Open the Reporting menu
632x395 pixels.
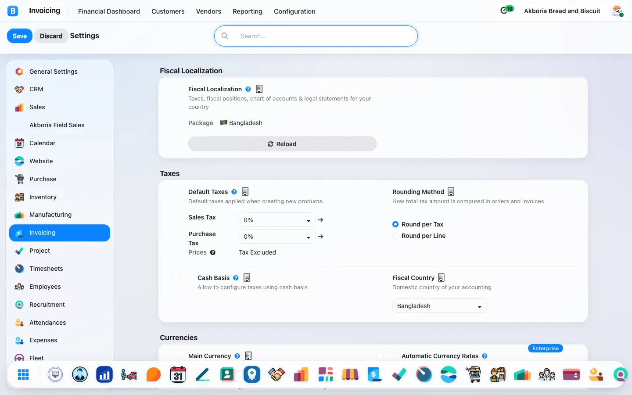pos(248,11)
